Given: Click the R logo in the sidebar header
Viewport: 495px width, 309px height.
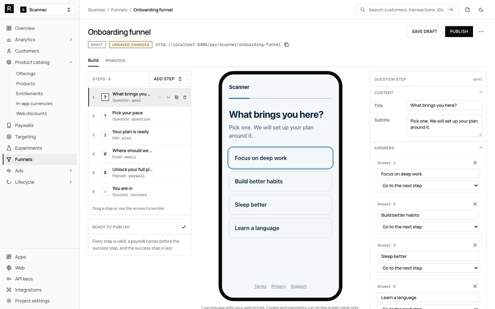Looking at the screenshot, I should pyautogui.click(x=9, y=9).
